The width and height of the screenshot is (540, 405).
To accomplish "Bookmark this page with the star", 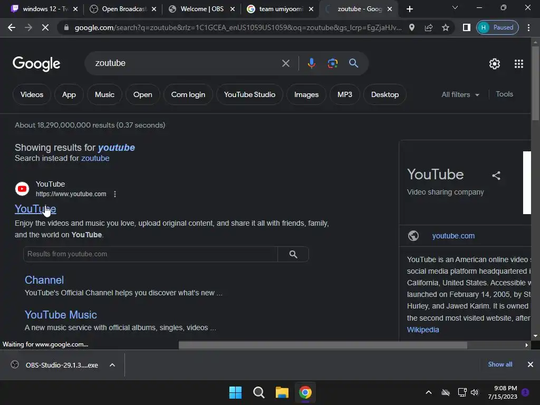I will coord(446,27).
